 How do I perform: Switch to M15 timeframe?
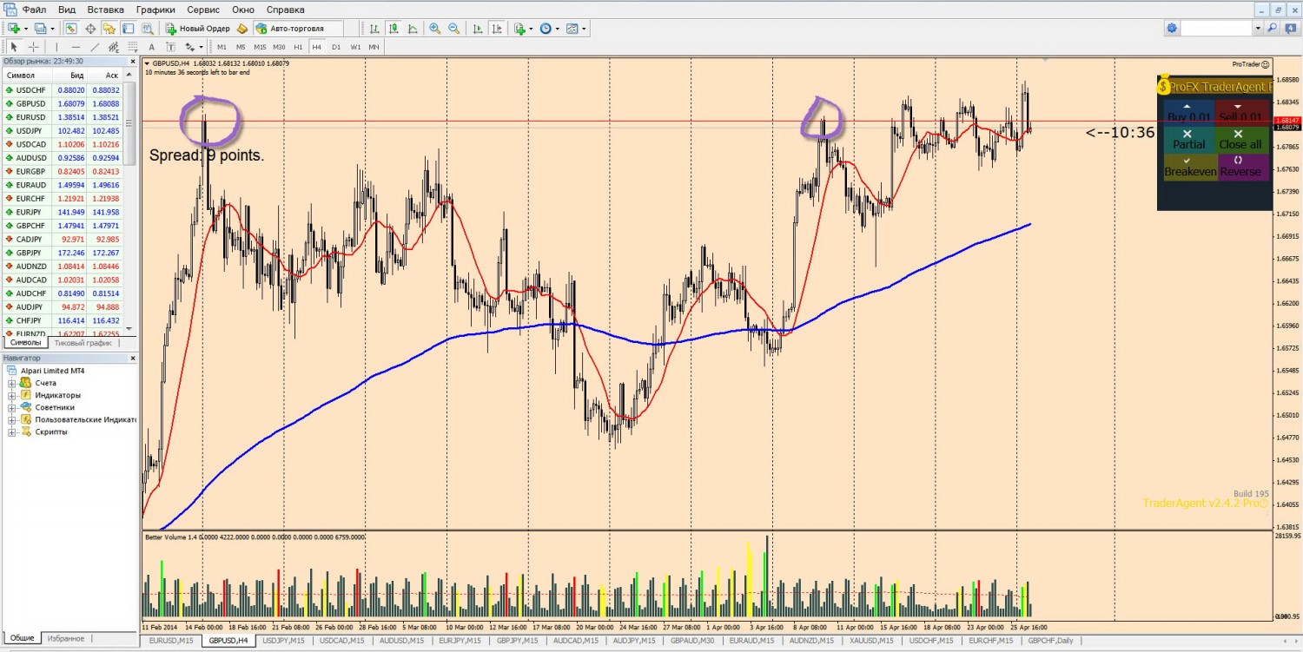pyautogui.click(x=260, y=47)
